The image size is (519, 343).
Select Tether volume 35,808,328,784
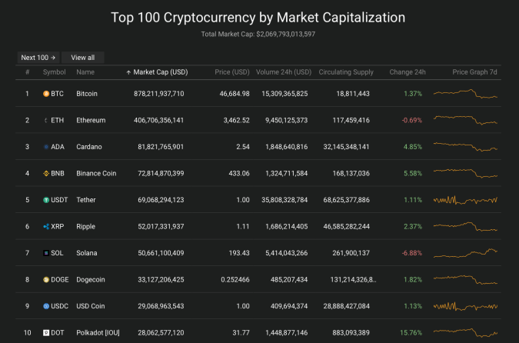coord(284,200)
